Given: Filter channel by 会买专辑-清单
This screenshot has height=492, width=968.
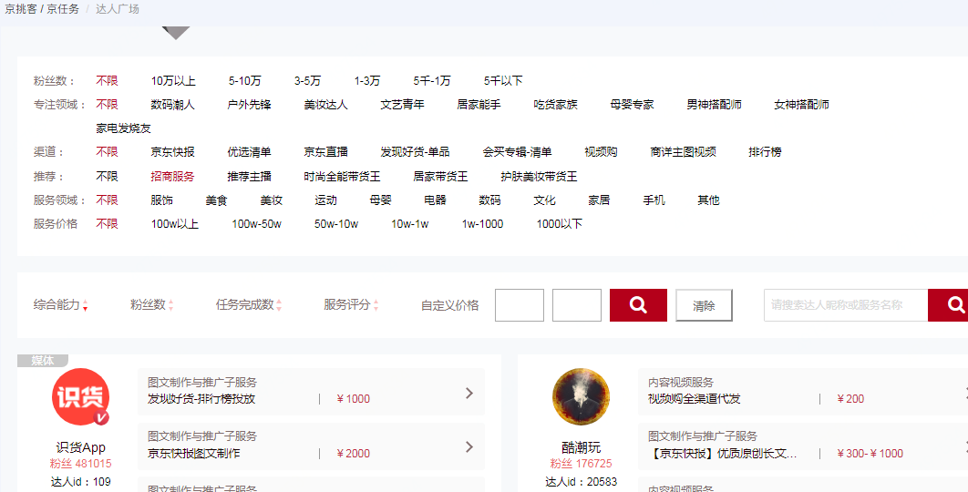Looking at the screenshot, I should click(x=518, y=152).
